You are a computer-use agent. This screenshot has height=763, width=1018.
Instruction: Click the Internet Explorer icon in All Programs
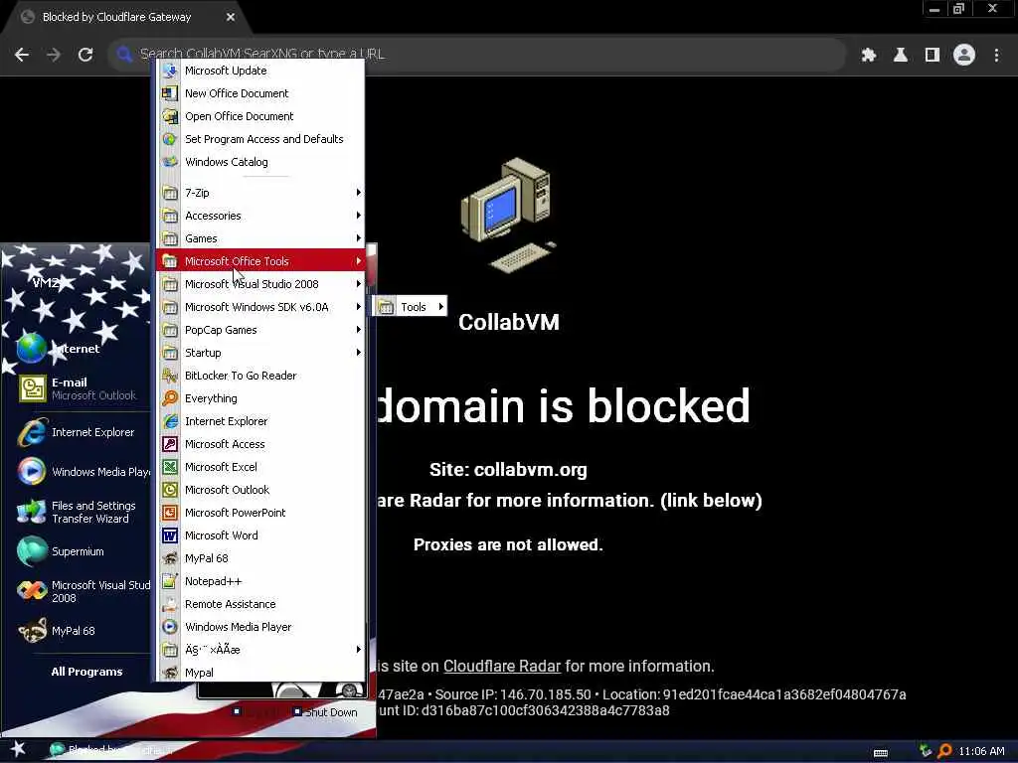(x=170, y=421)
